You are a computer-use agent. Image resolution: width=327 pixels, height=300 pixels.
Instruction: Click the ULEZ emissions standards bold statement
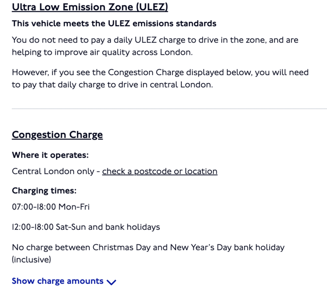click(x=114, y=24)
